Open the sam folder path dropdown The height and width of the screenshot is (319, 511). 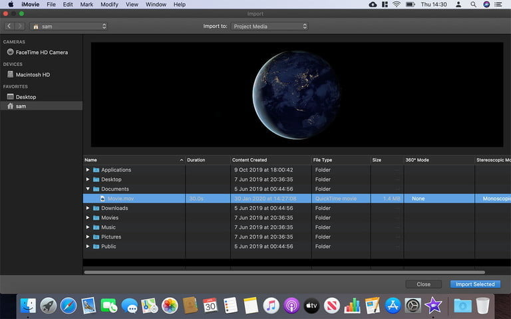69,27
